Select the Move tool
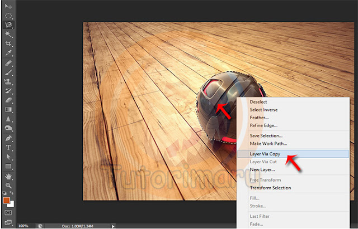This screenshot has width=358, height=229. [x=8, y=6]
